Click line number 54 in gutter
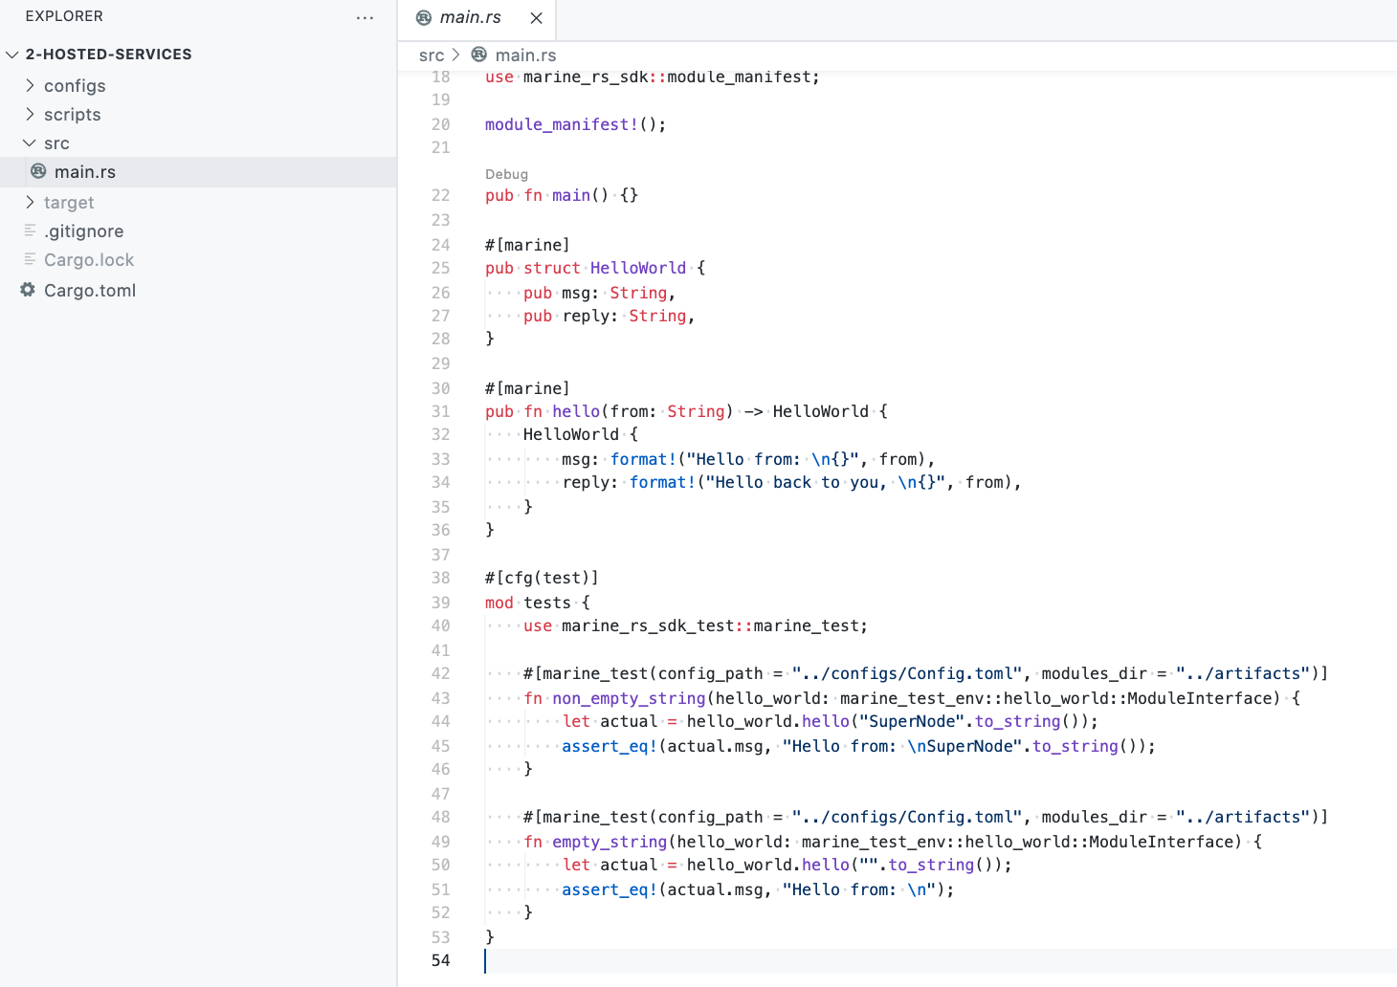Viewport: 1397px width, 987px height. point(440,960)
